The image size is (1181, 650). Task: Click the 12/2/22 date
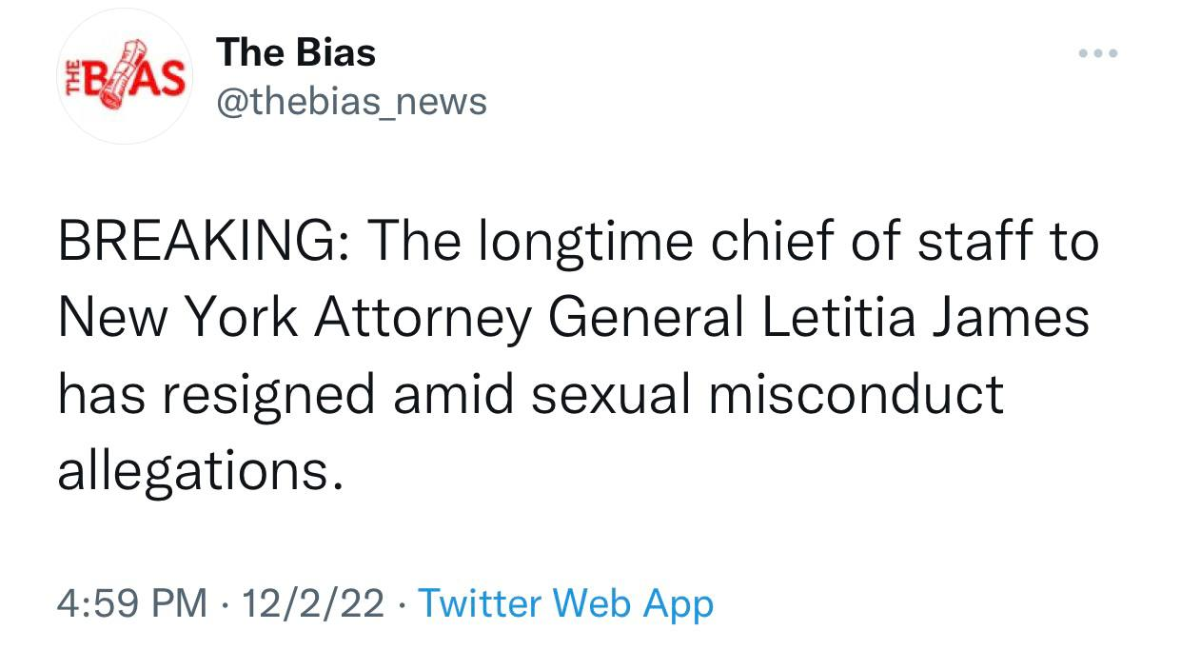(x=313, y=602)
